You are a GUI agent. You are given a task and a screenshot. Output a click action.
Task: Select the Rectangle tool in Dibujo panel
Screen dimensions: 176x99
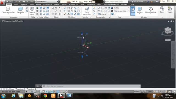click(56, 14)
